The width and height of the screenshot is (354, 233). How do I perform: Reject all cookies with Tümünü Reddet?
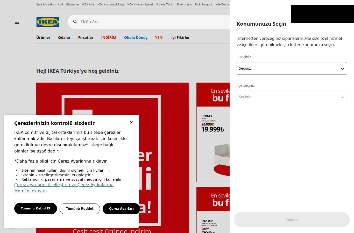(80, 209)
